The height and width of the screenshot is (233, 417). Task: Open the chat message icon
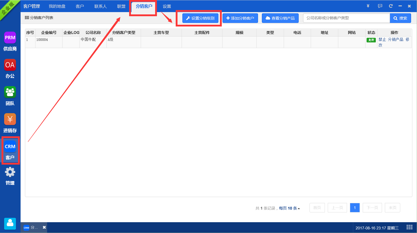tap(380, 6)
